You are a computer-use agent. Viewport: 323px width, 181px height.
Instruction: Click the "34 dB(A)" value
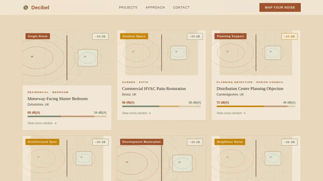click(x=100, y=113)
